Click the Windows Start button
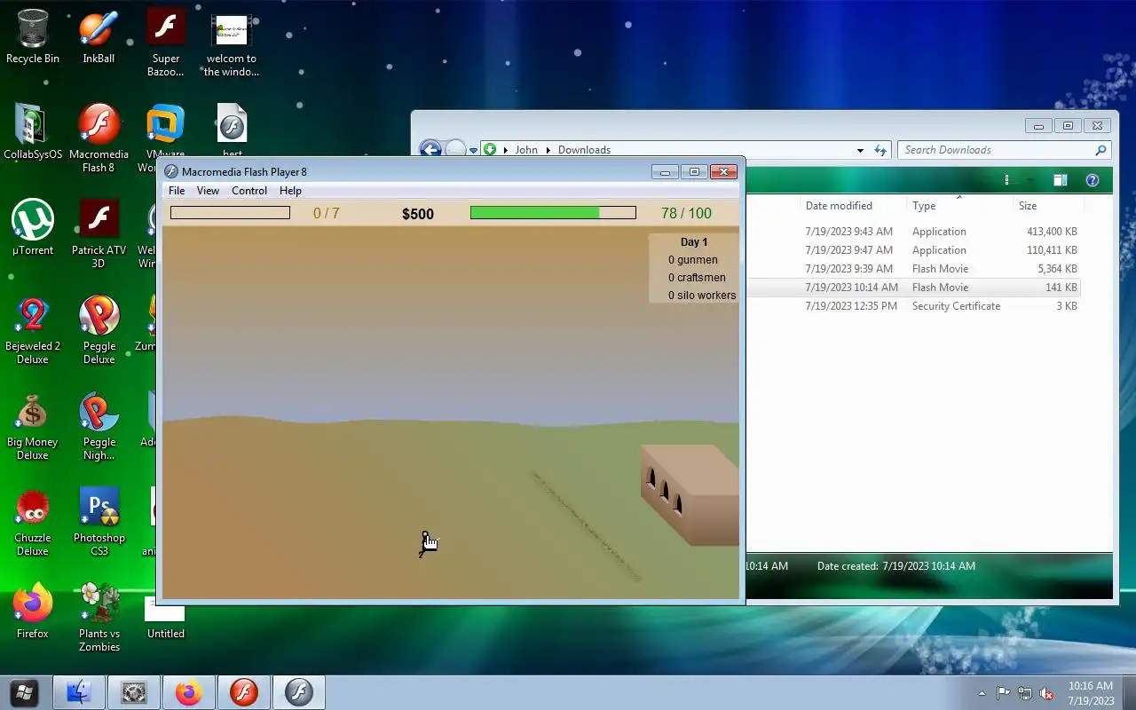This screenshot has width=1136, height=710. tap(24, 692)
